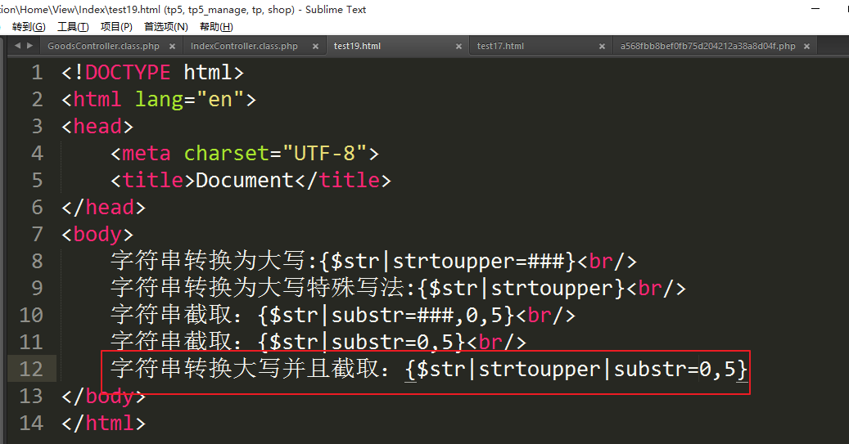The width and height of the screenshot is (849, 444).
Task: Switch to IndexController.class.php tab
Action: click(x=244, y=47)
